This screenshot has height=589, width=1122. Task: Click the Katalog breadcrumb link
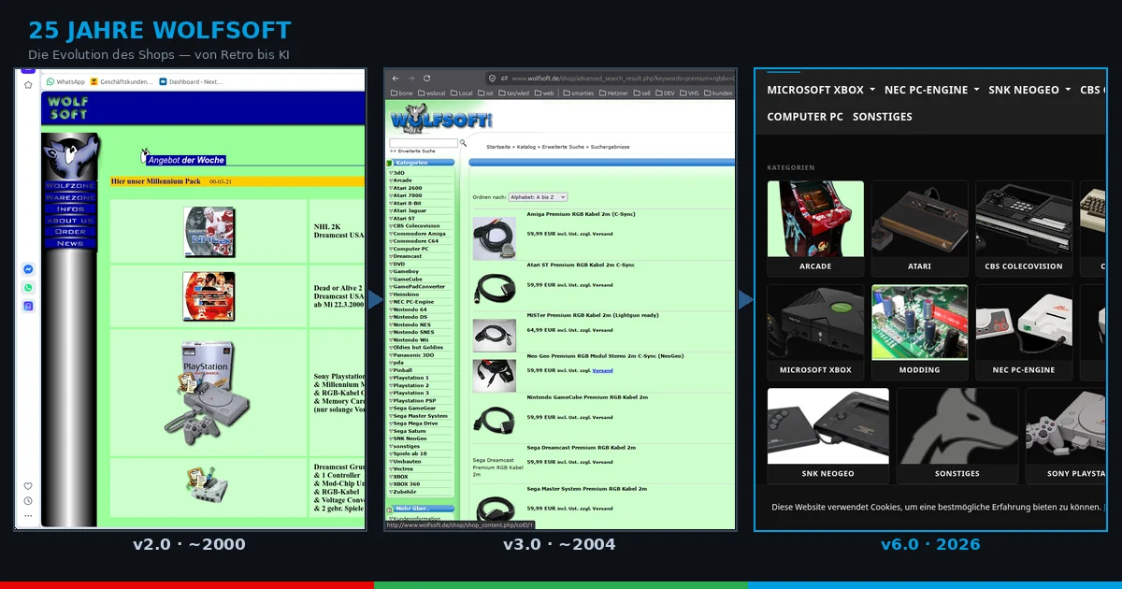tap(528, 147)
